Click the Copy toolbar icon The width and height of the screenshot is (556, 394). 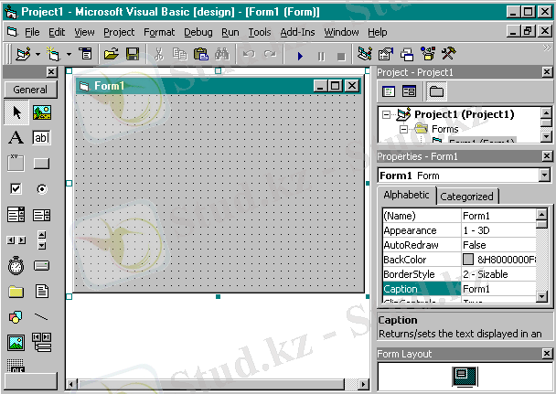tap(180, 54)
